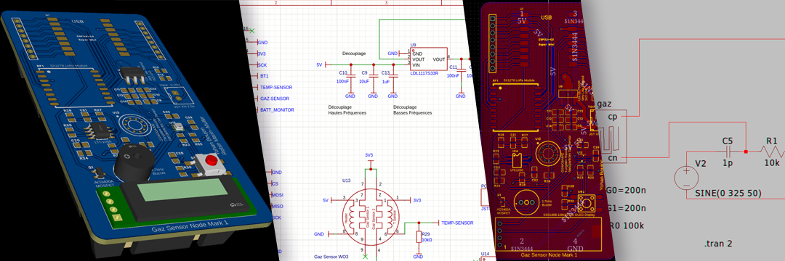Select the black buzzer on the 3D board
This screenshot has width=785, height=261.
pos(131,165)
